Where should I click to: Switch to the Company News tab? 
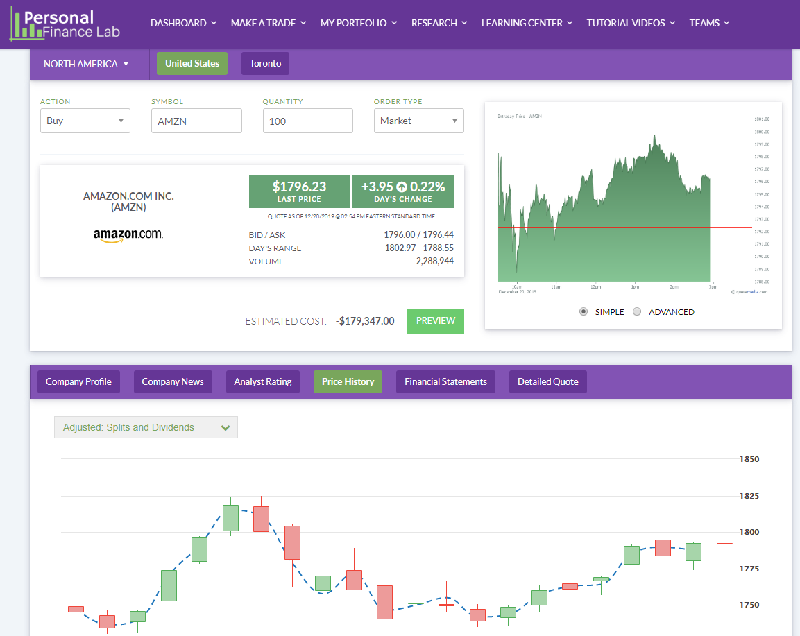(173, 381)
